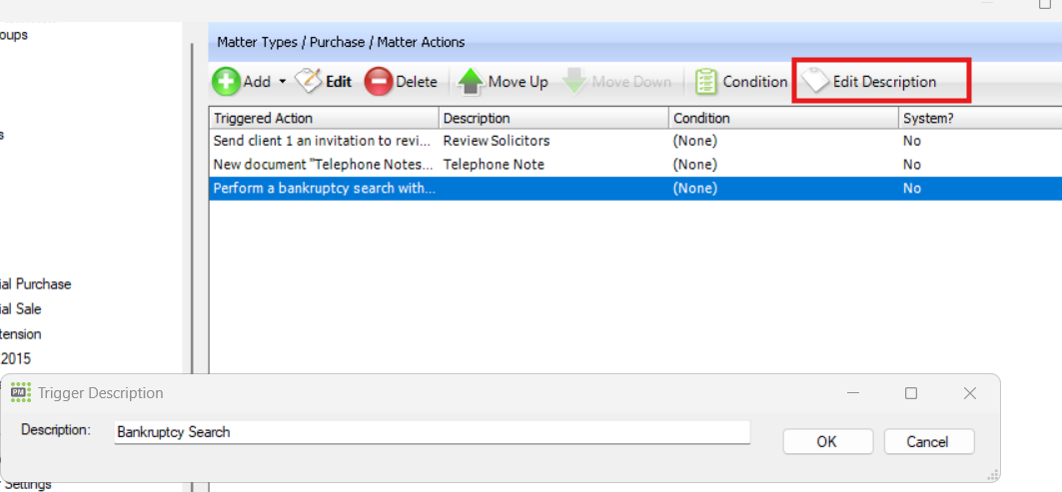Select 'tension' item in the left tree
The height and width of the screenshot is (492, 1062).
pyautogui.click(x=20, y=334)
